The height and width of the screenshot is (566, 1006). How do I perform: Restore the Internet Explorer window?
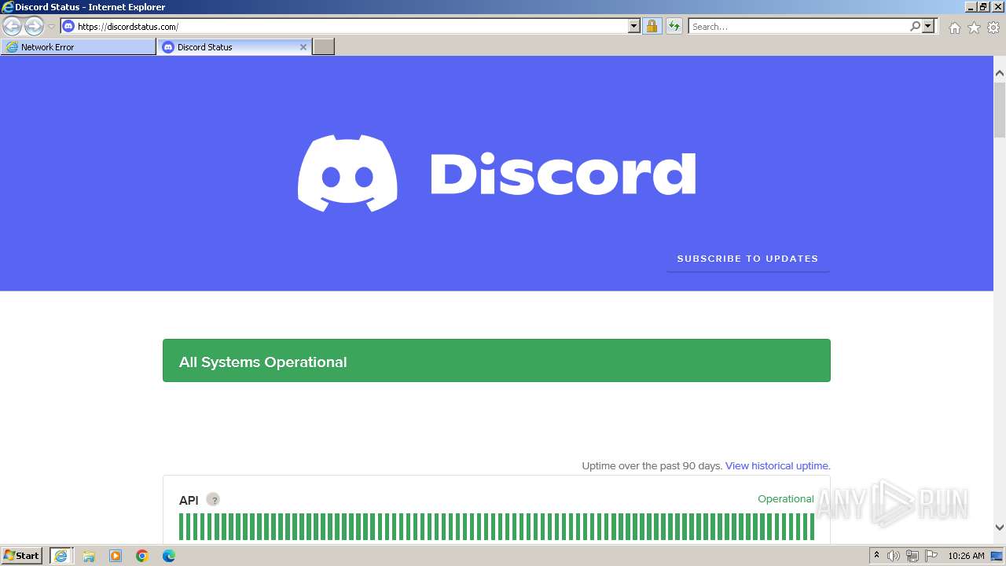[982, 6]
